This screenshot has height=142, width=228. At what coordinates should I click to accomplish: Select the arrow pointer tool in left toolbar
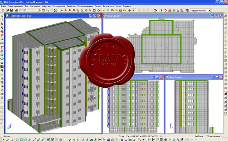(x=2, y=16)
